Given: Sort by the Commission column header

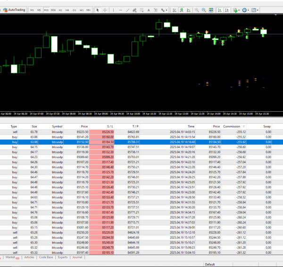Looking at the screenshot, I should 232,126.
